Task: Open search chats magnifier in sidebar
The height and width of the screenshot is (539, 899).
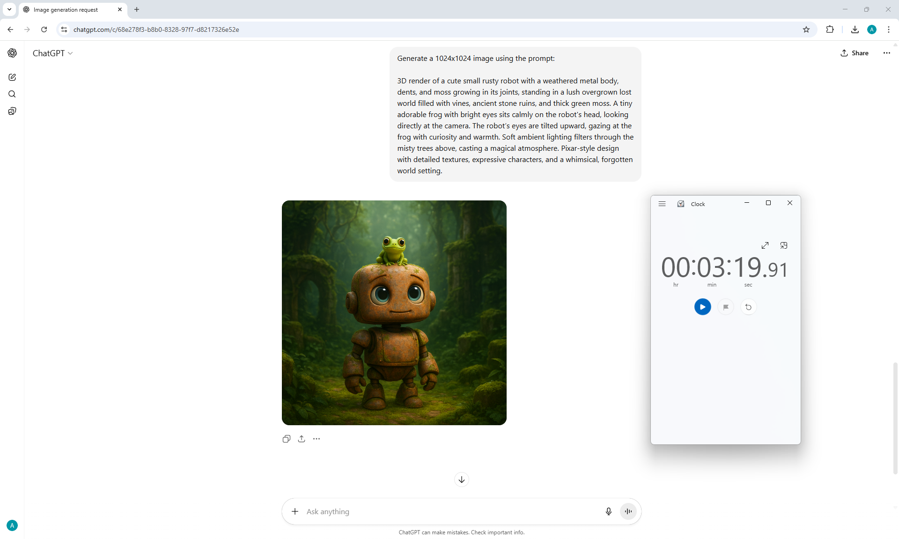Action: (12, 94)
